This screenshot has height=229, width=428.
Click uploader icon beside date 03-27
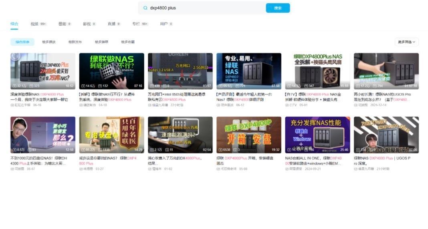[81, 169]
